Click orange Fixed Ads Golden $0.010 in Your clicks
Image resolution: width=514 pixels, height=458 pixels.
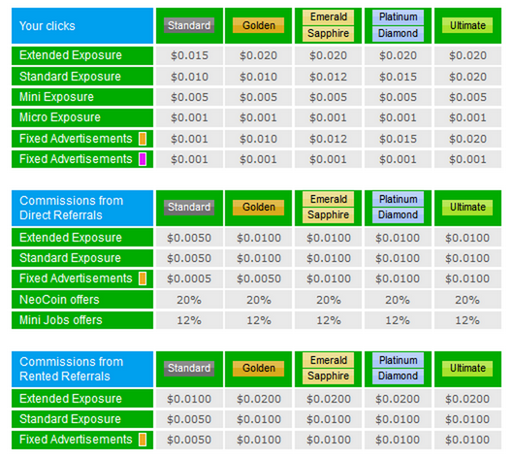258,139
